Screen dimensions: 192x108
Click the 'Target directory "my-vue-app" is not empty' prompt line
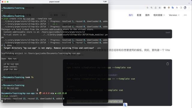pyautogui.click(x=51, y=48)
